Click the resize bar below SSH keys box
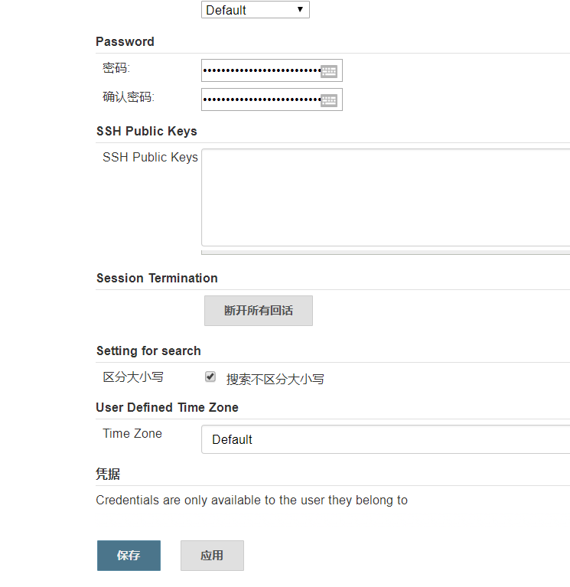The height and width of the screenshot is (587, 570). point(386,253)
